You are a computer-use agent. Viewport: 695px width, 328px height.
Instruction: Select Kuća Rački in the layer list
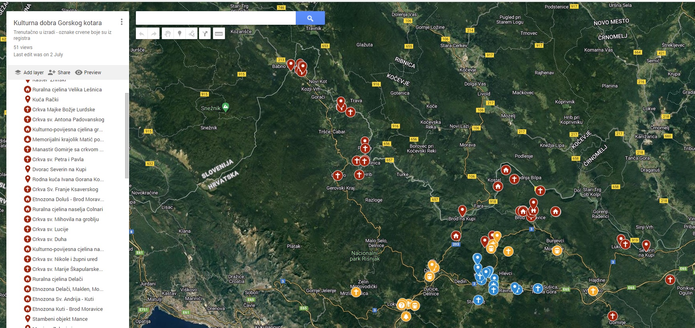coord(45,99)
